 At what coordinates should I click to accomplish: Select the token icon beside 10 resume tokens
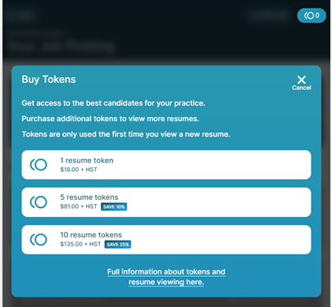[x=39, y=240]
